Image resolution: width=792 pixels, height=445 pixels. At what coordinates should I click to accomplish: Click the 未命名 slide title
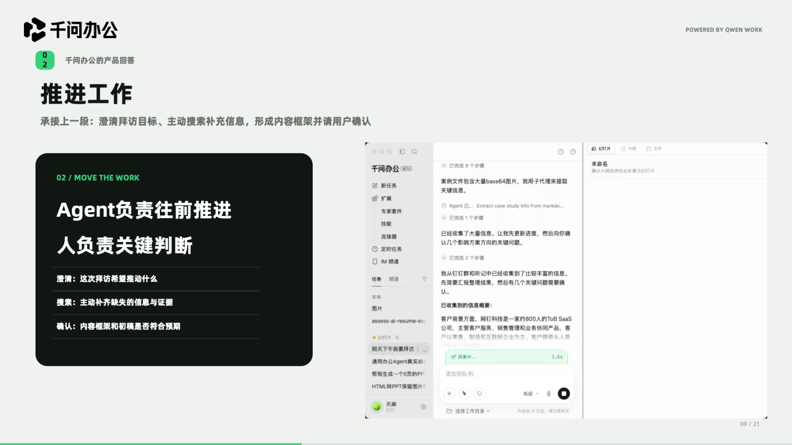(x=599, y=164)
